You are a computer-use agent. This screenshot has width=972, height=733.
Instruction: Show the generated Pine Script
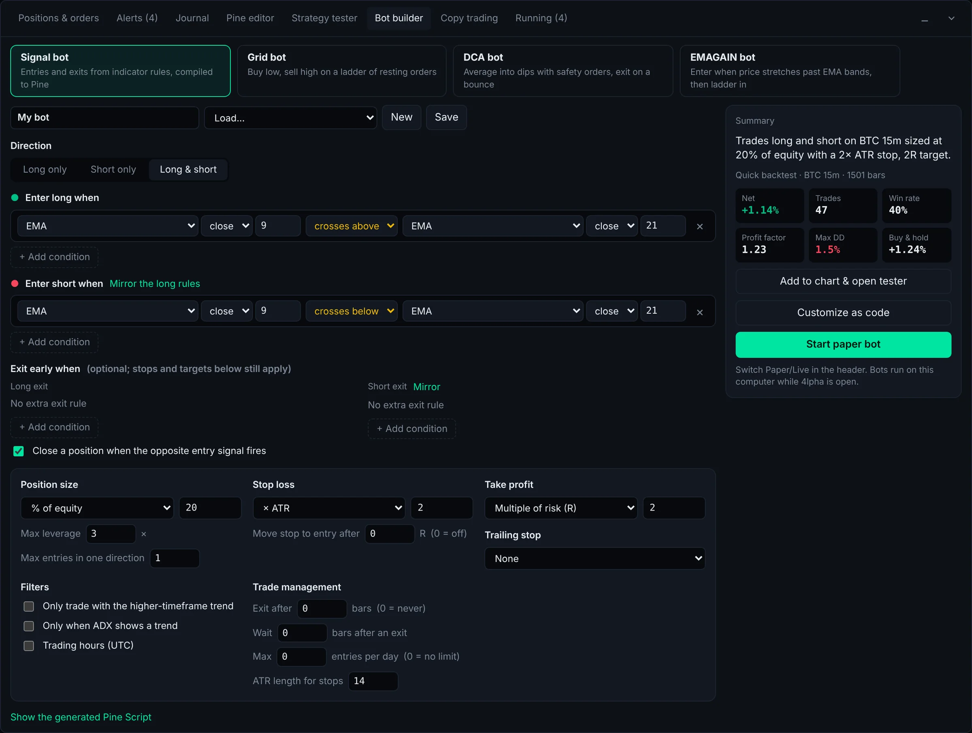point(81,717)
